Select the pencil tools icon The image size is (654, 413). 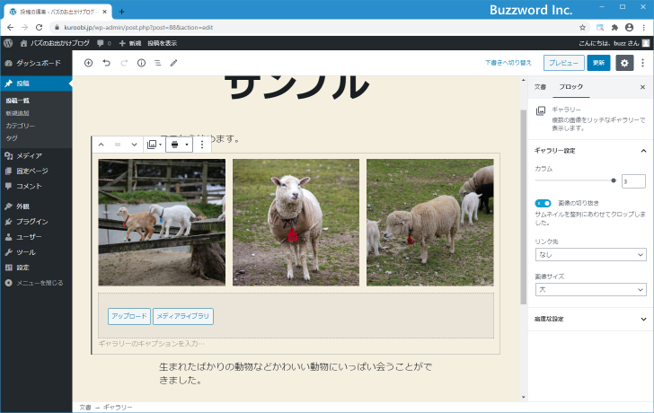point(174,63)
